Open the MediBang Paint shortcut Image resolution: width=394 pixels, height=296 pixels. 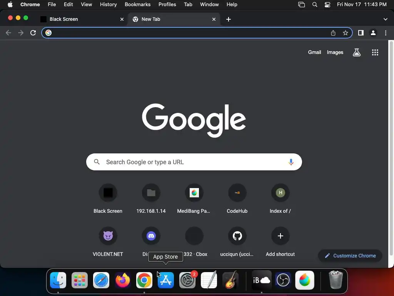194,199
